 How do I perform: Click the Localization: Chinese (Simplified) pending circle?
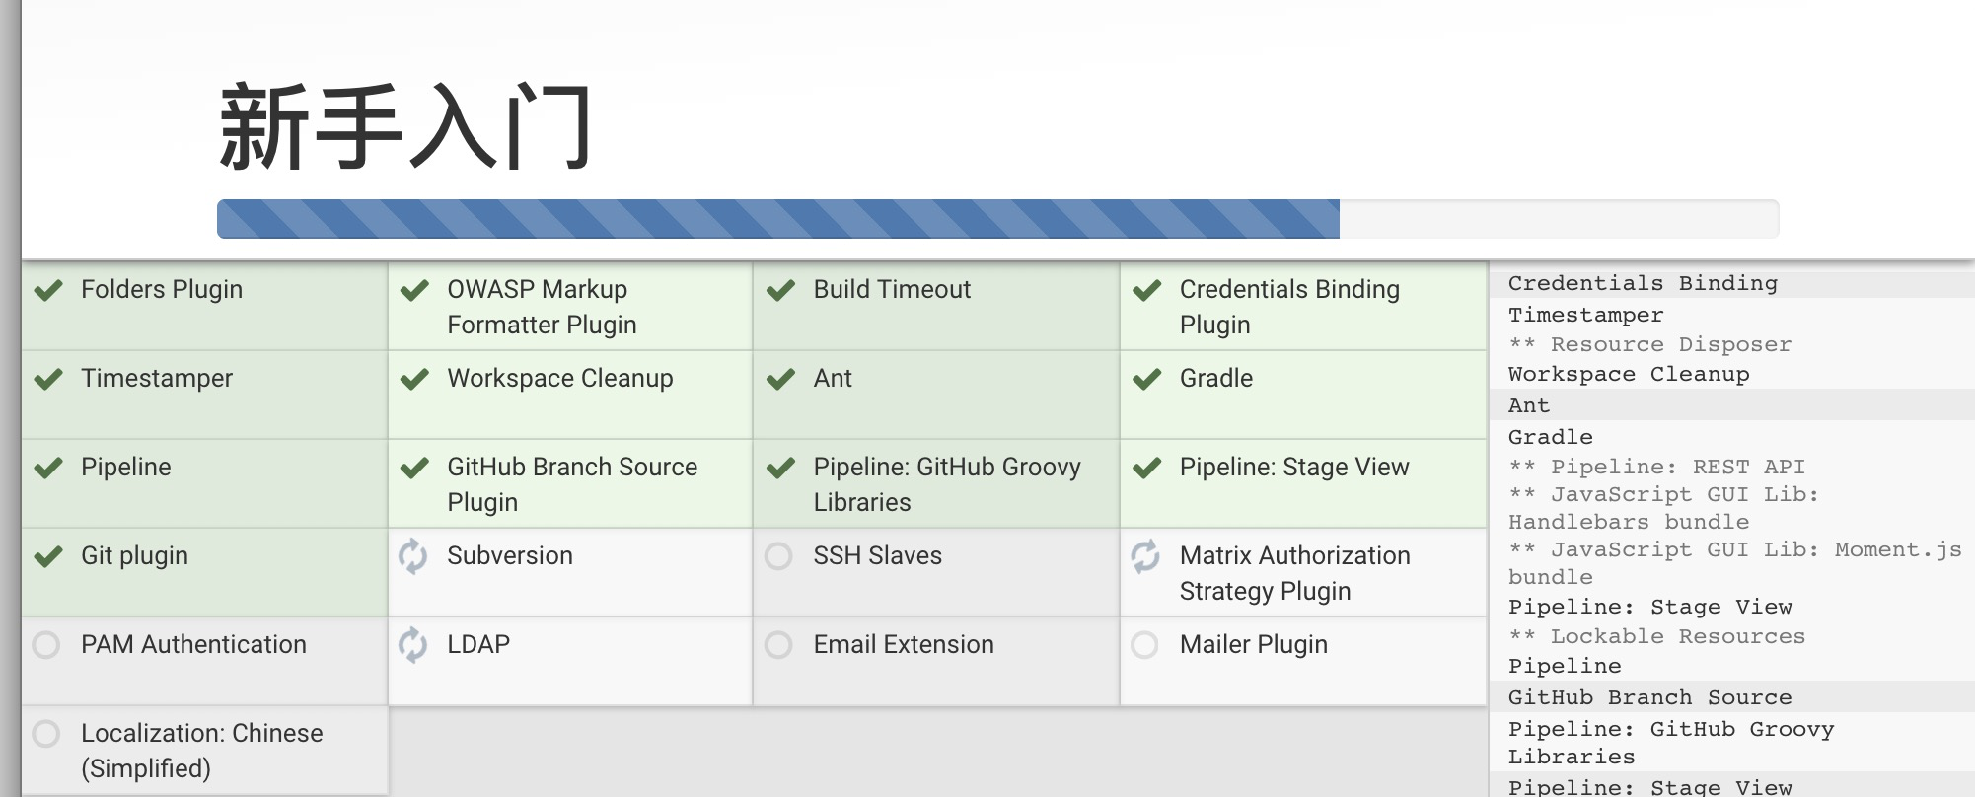pyautogui.click(x=46, y=734)
